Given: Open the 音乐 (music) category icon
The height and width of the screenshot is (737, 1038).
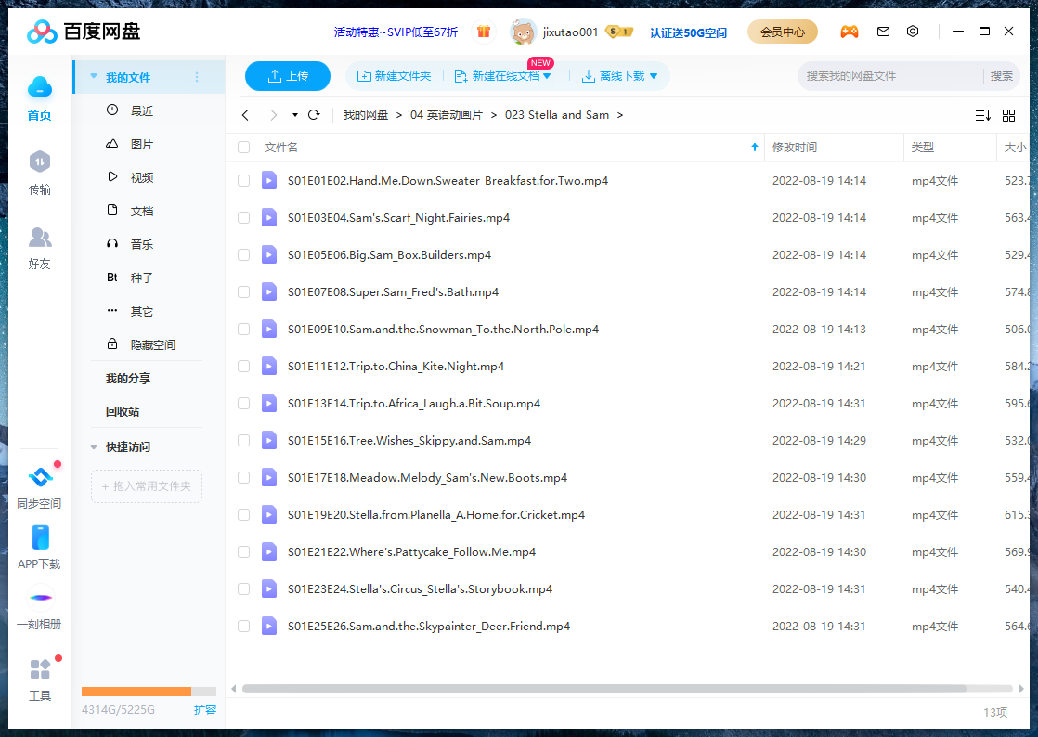Looking at the screenshot, I should click(112, 243).
